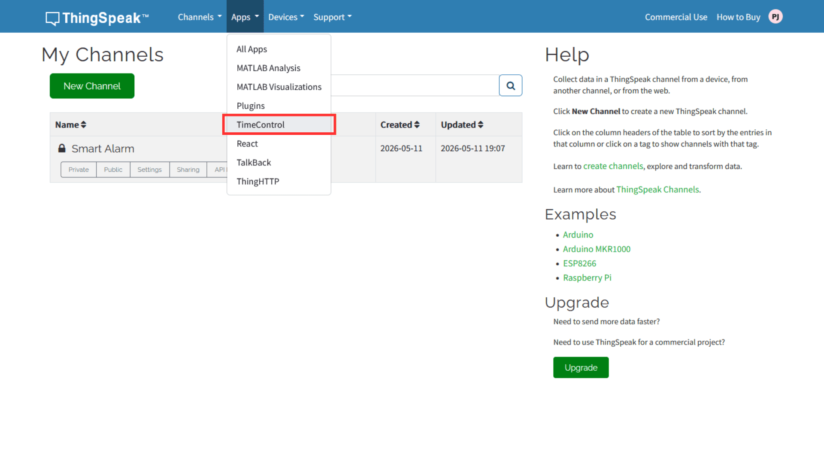824x464 pixels.
Task: Select Plugins in the Apps menu
Action: (279, 106)
